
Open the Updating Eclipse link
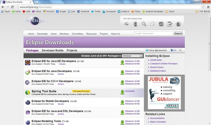tap(158, 71)
